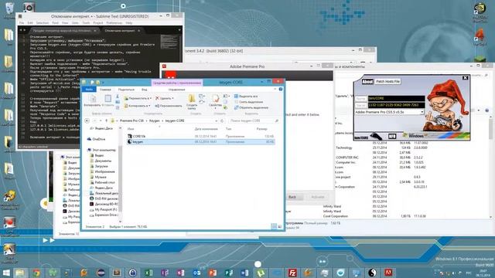The height and width of the screenshot is (278, 495).
Task: Click the Sublime Text minimap preview
Action: 170,42
